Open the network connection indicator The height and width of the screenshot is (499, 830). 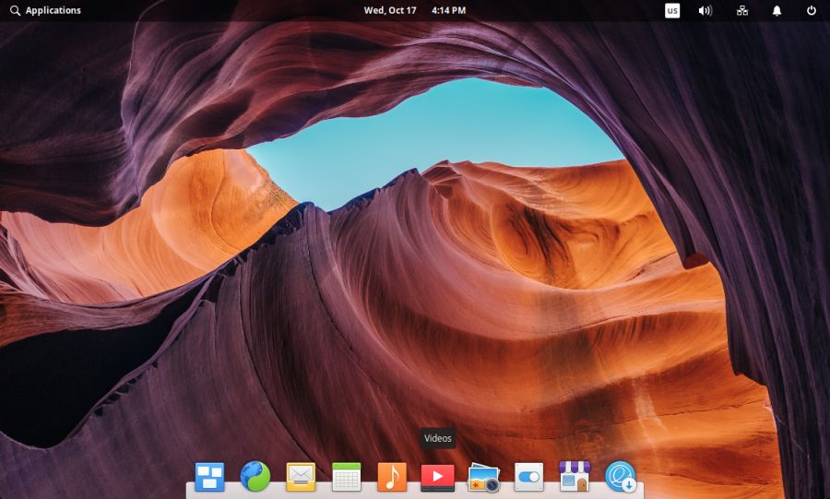click(742, 10)
